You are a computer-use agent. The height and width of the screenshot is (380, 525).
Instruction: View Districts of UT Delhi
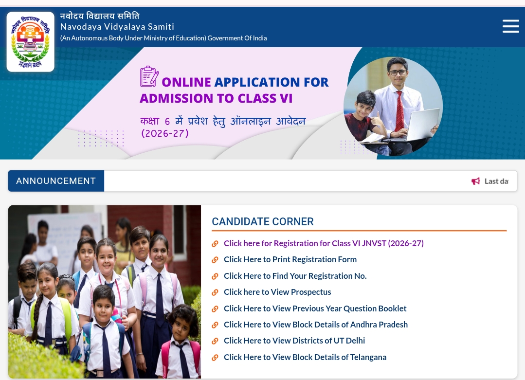point(294,341)
